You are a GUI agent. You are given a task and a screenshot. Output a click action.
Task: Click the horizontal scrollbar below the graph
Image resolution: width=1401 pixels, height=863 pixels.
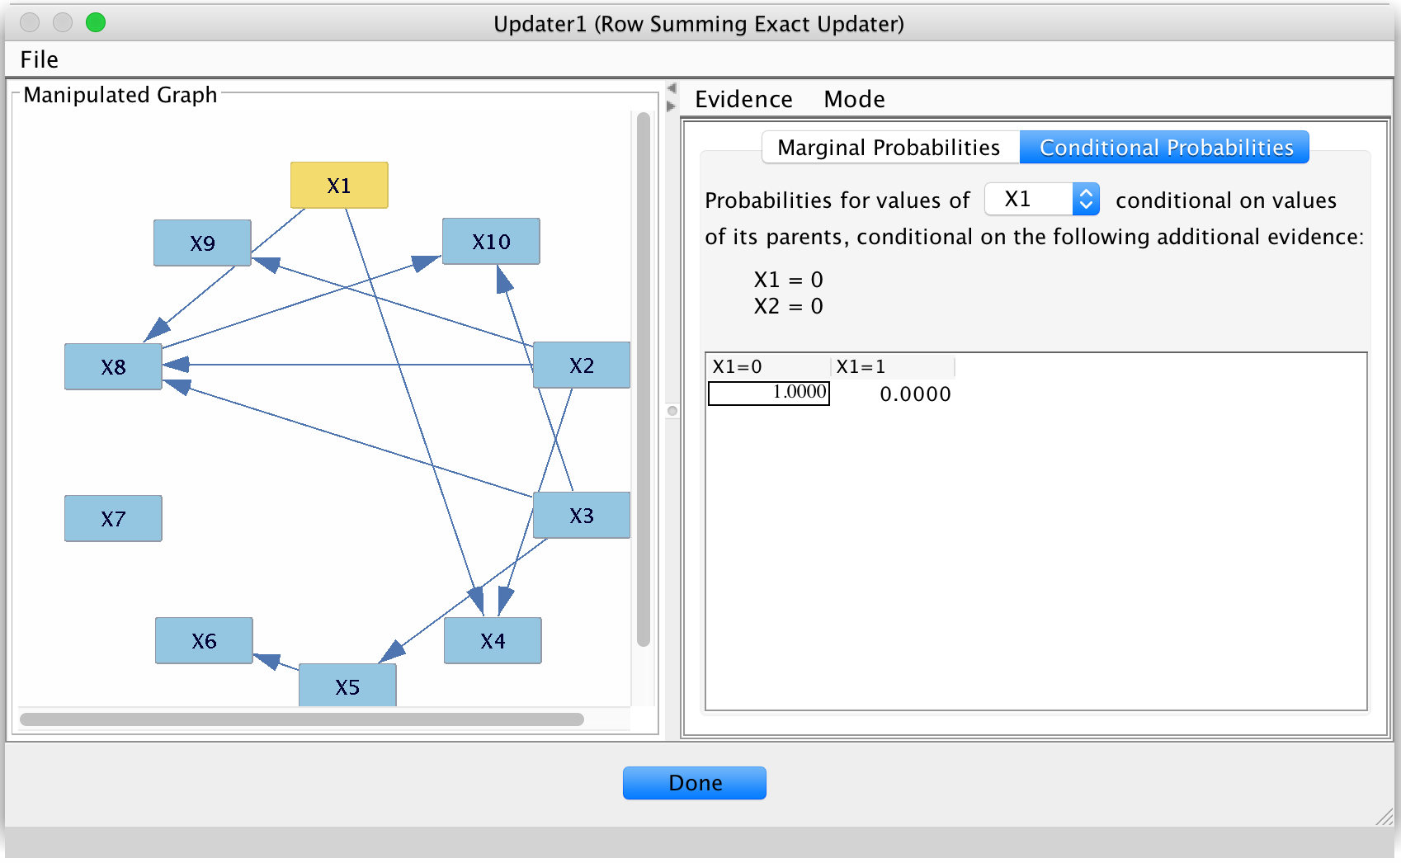(x=301, y=719)
